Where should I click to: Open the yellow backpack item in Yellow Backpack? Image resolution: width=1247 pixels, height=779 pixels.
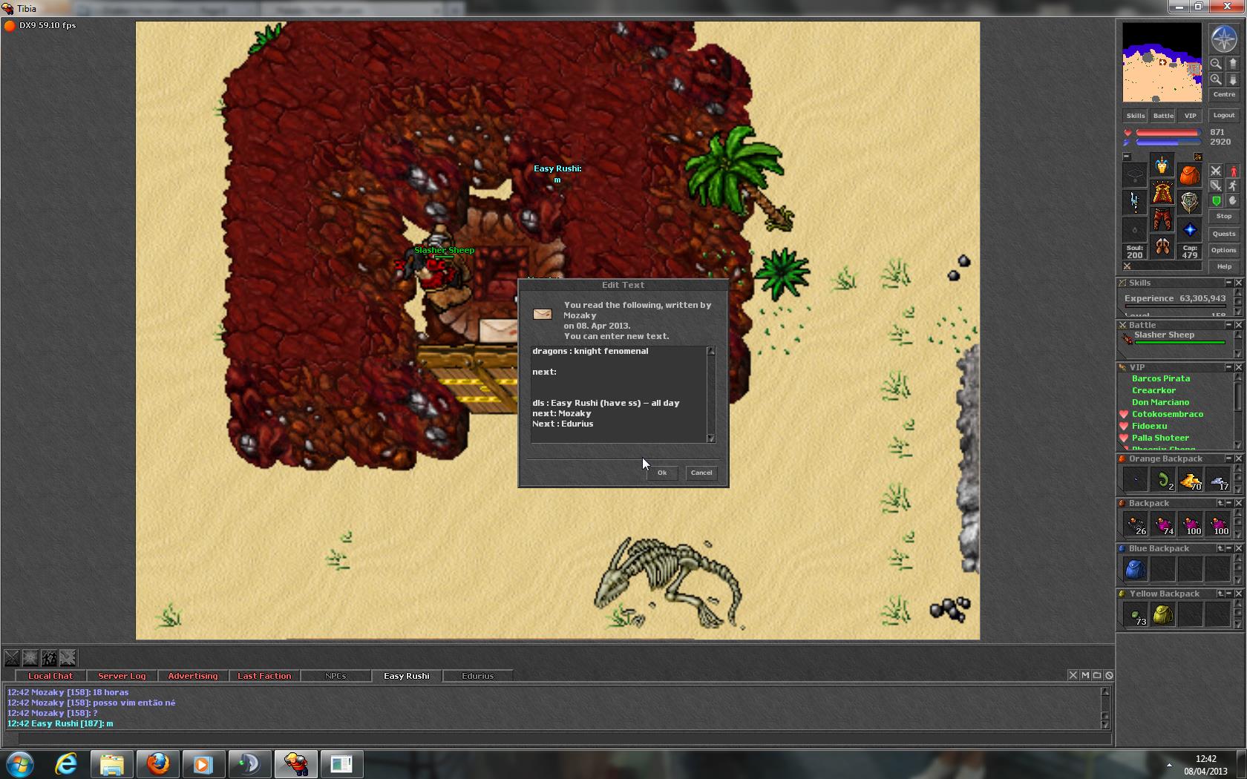(1162, 614)
